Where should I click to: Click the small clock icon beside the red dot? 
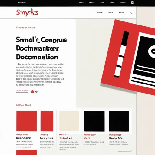[x=36, y=92]
